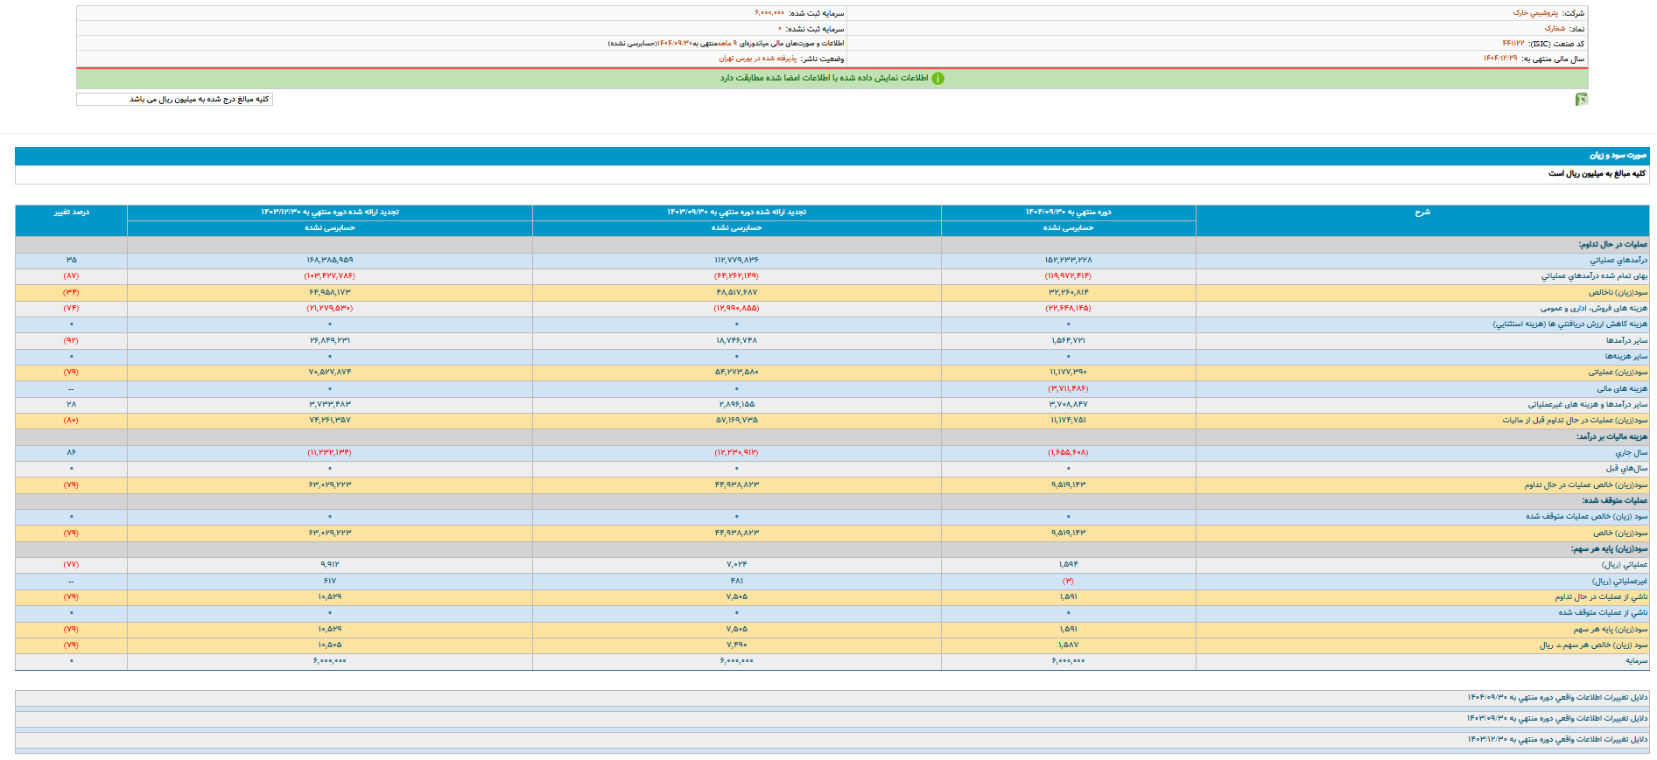1657x760 pixels.
Task: Click the صورت سود و زیان section header
Action: pos(1618,156)
